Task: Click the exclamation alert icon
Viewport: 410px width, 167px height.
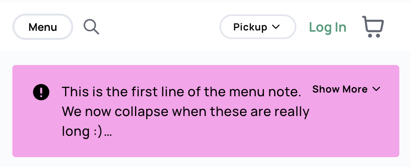Action: (x=41, y=92)
